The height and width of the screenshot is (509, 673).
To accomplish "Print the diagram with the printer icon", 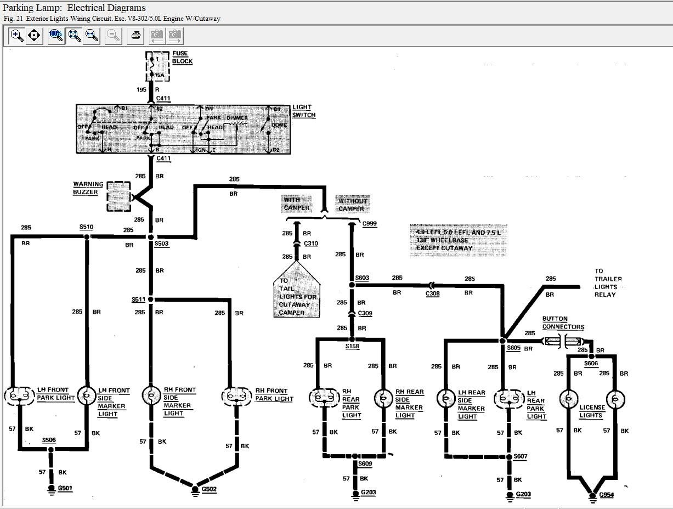I will pyautogui.click(x=136, y=36).
